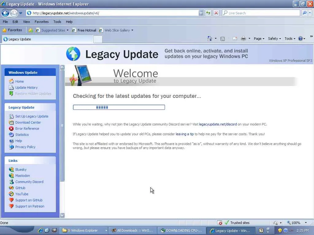
Task: Expand the address bar history dropdown
Action: [x=201, y=13]
